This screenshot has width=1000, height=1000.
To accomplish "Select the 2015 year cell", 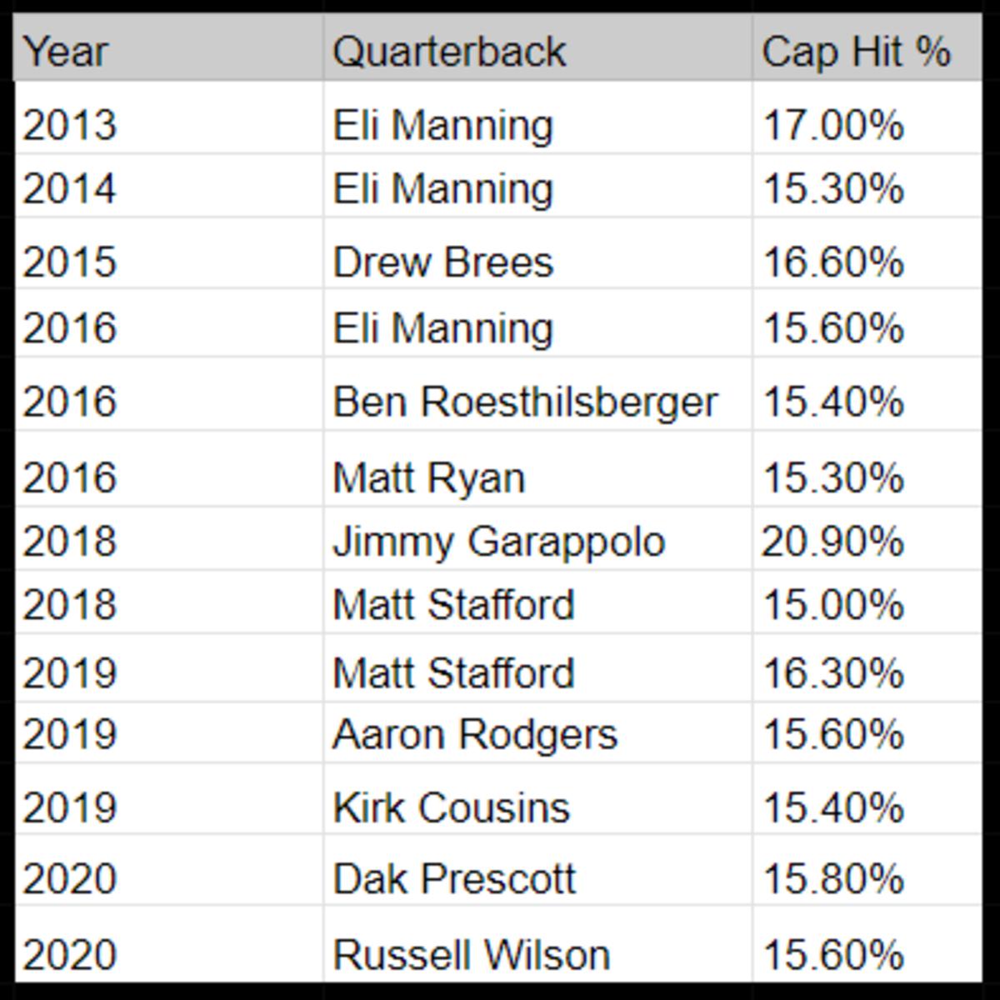I will [x=167, y=262].
